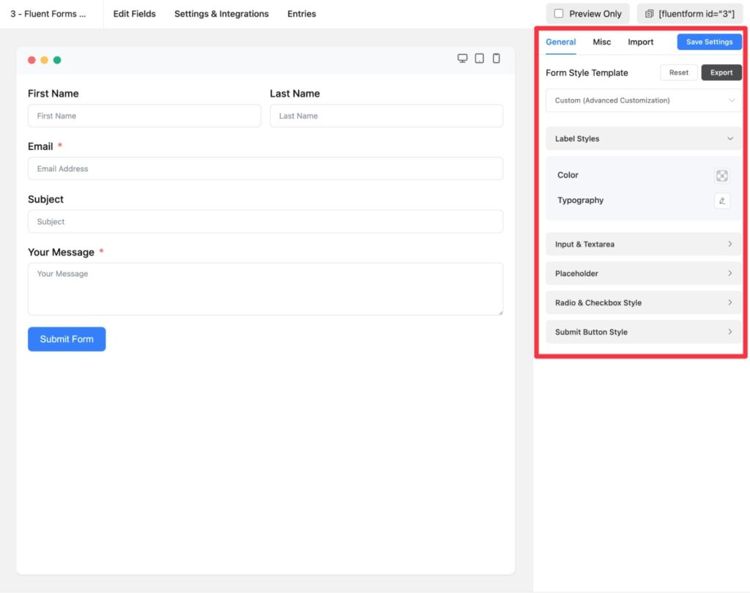Open the Custom (Advanced Customization) dropdown

click(642, 99)
